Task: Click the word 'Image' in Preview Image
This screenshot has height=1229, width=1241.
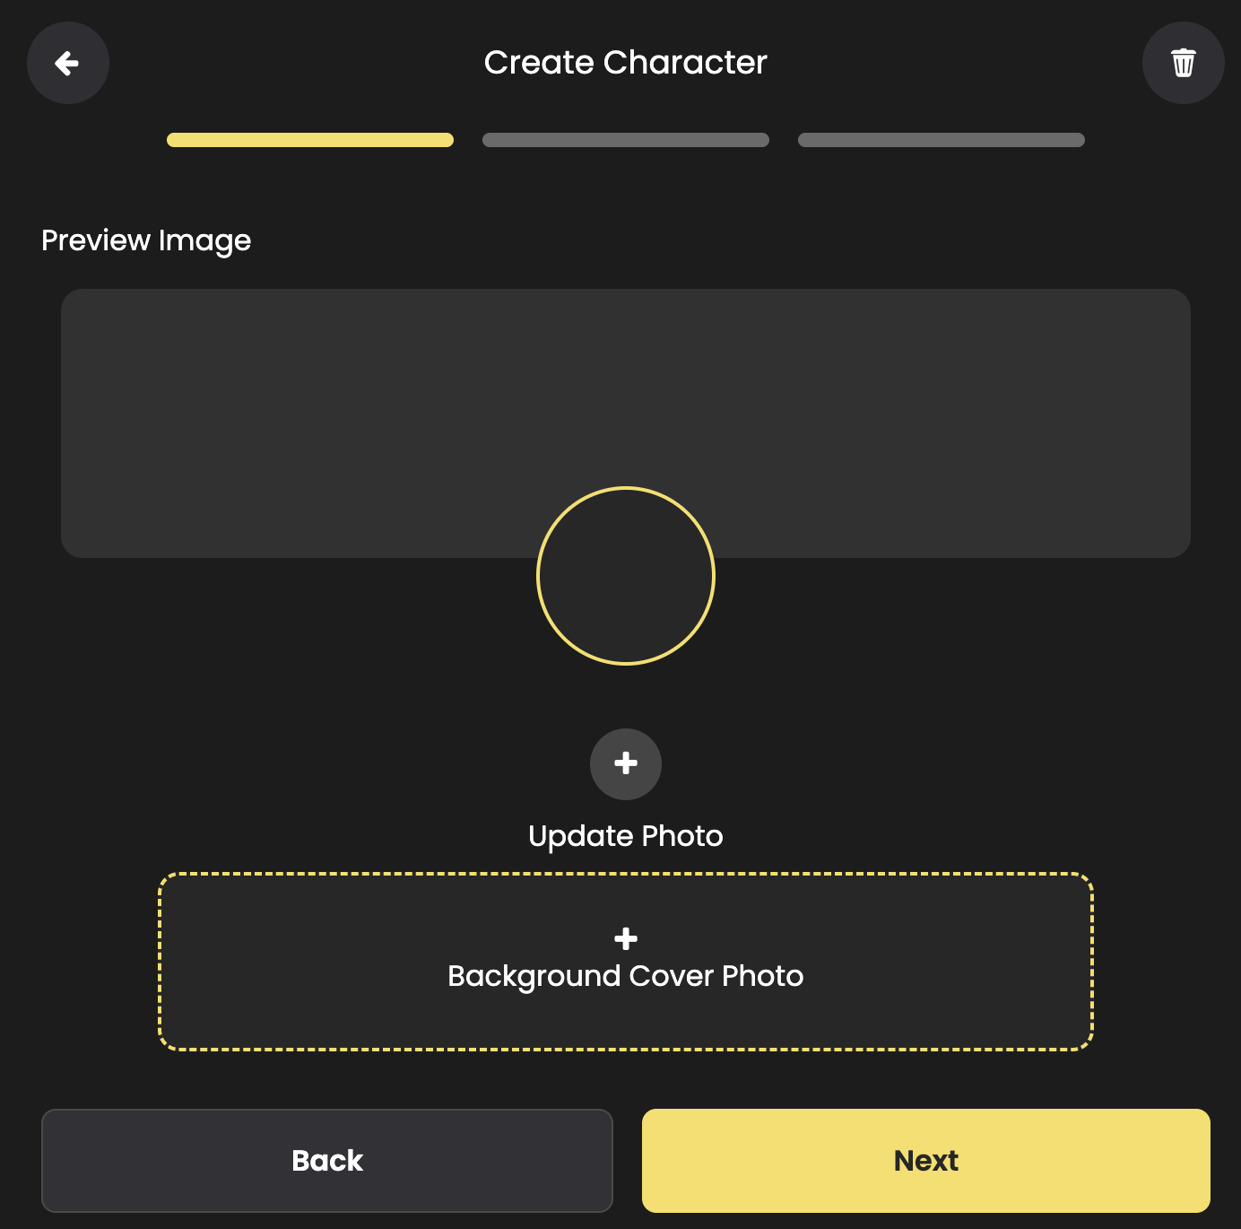Action: point(204,240)
